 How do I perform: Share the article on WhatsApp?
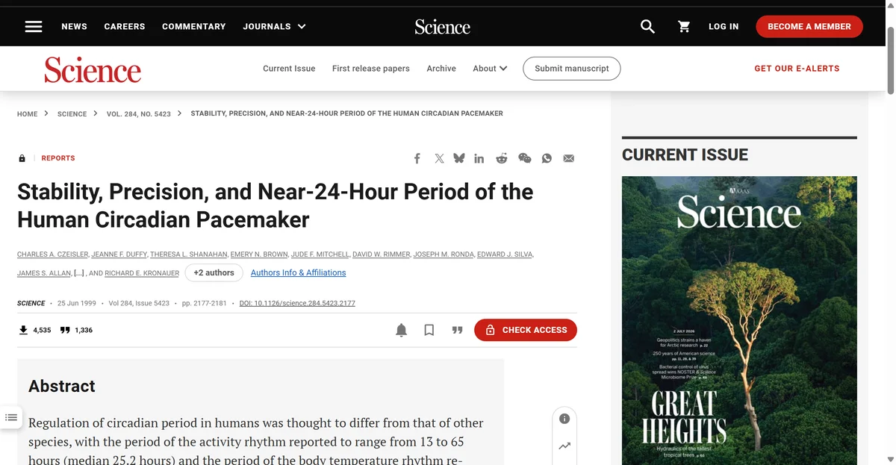tap(547, 158)
